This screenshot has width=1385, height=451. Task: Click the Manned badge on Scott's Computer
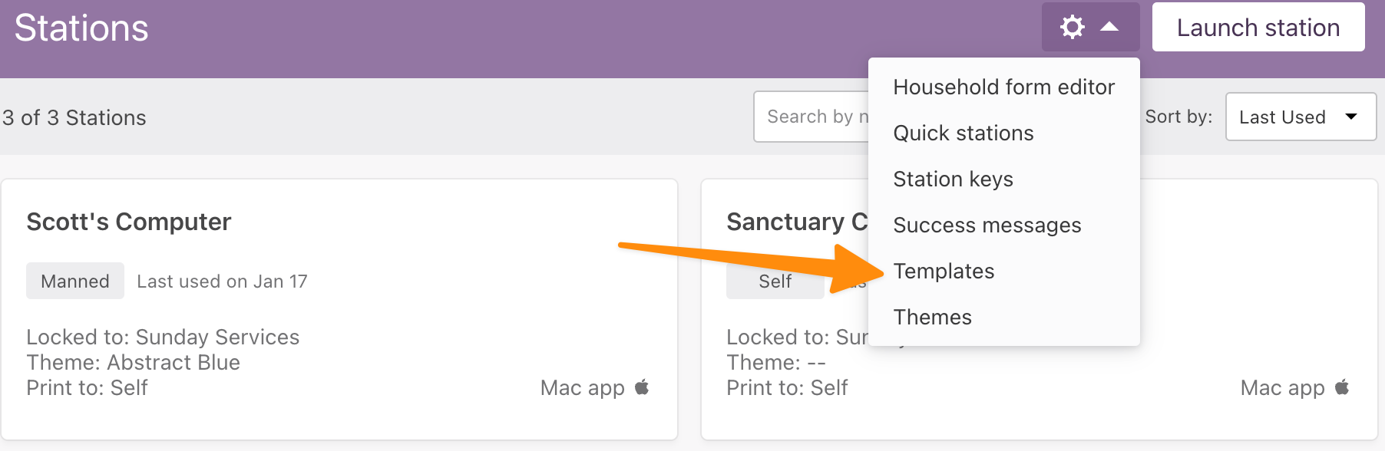pyautogui.click(x=75, y=281)
